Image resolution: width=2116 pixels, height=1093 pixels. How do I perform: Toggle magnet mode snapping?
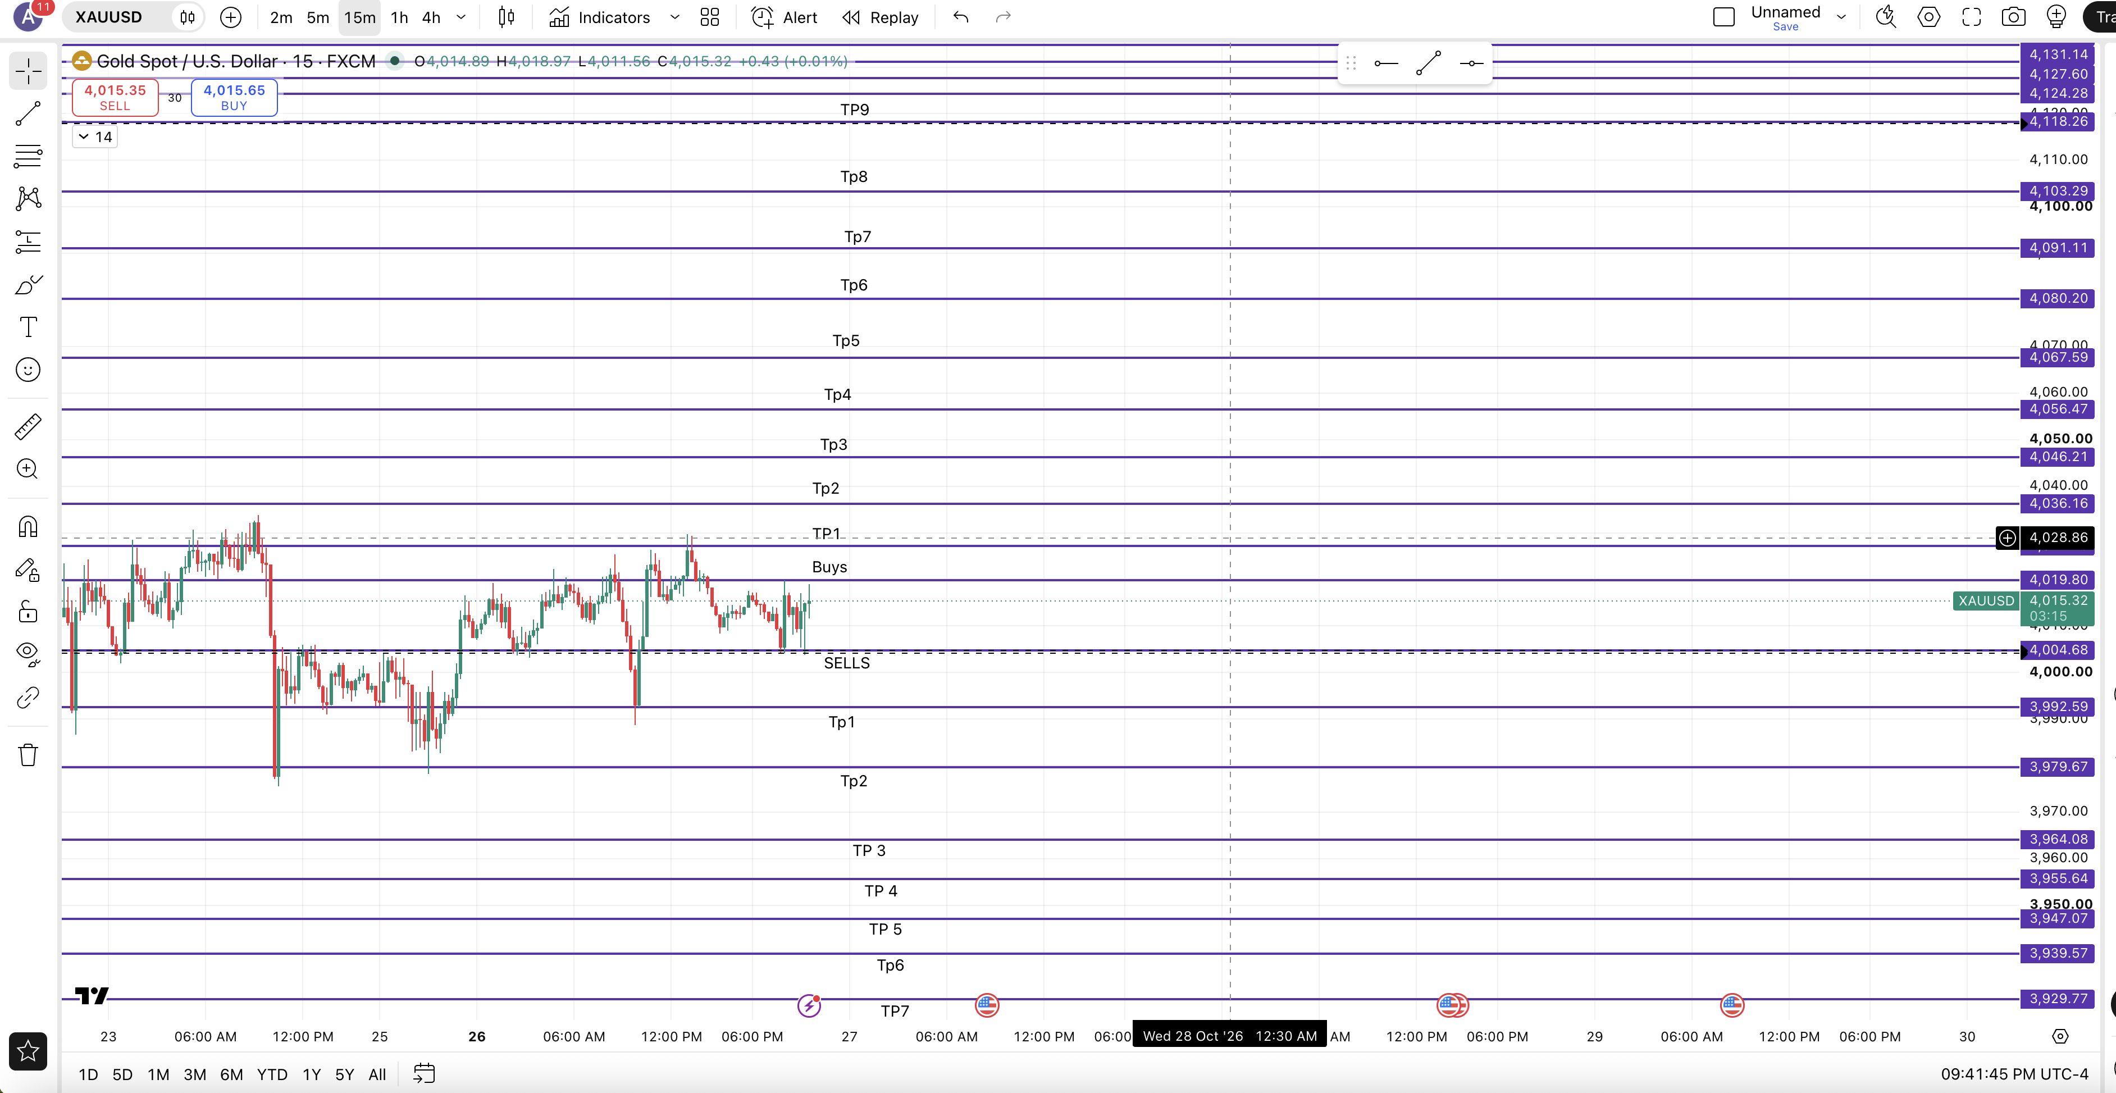28,527
